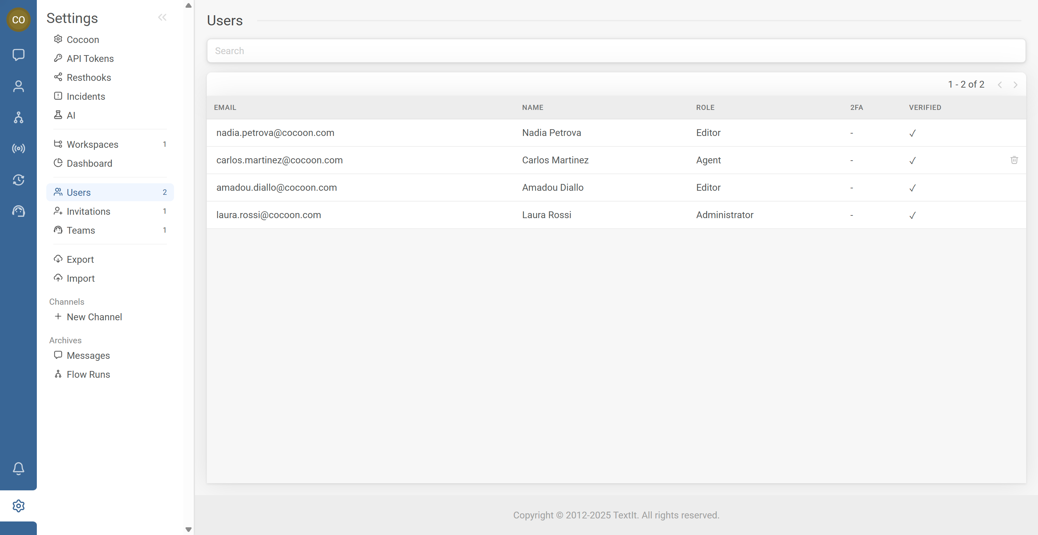Collapse the Settings panel with the double chevron
Image resolution: width=1038 pixels, height=535 pixels.
point(163,17)
